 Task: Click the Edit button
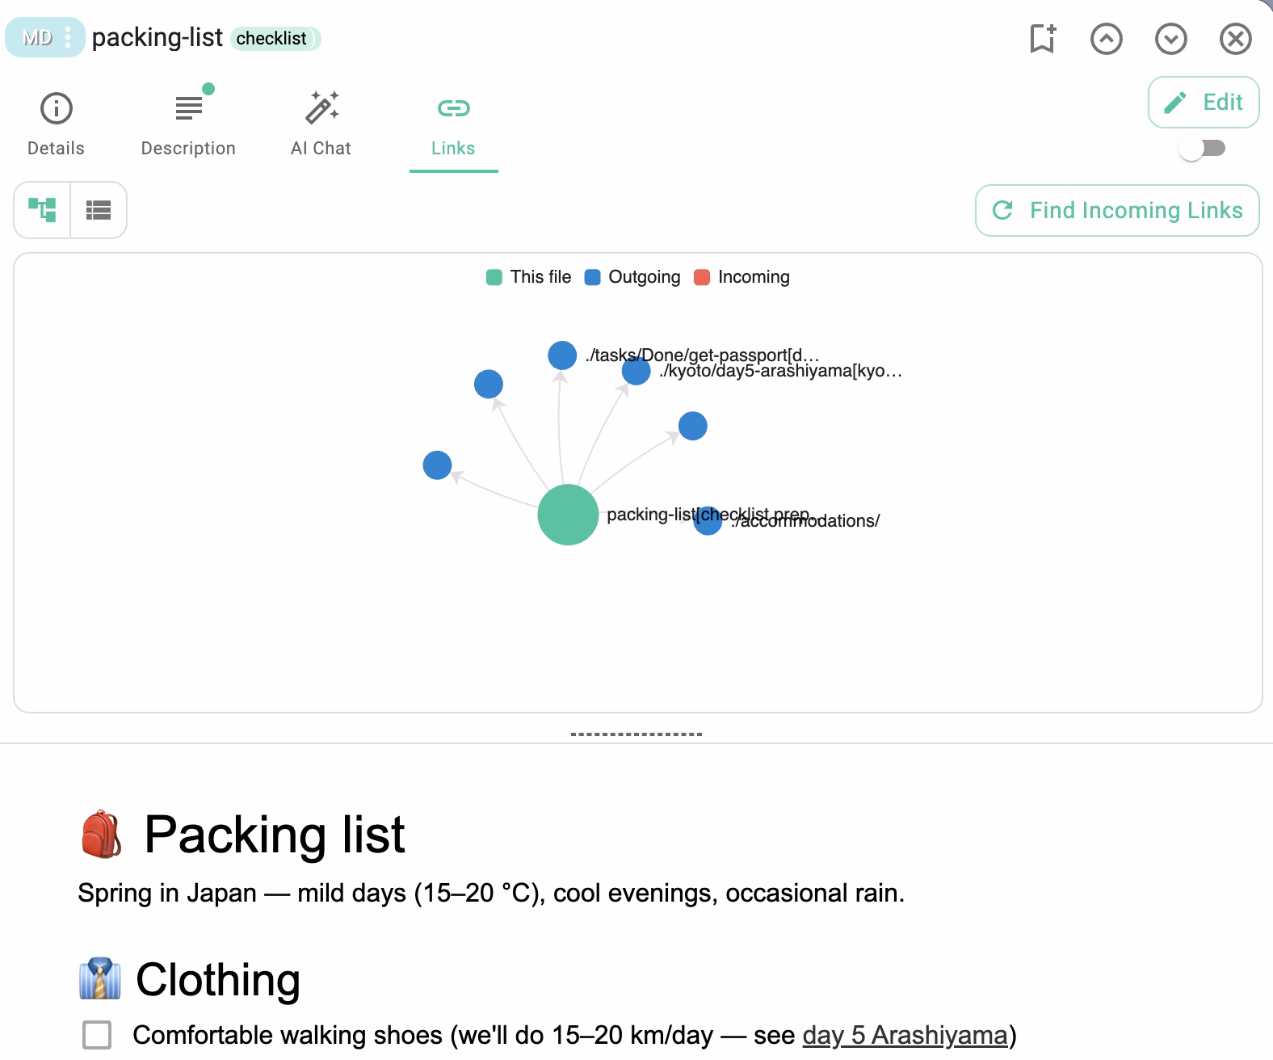[1204, 102]
